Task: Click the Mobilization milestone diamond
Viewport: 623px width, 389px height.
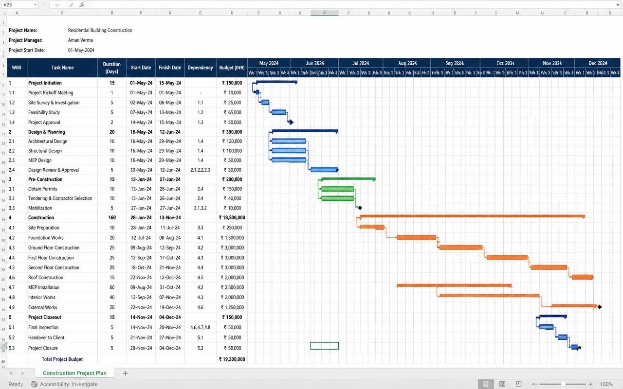Action: pos(360,208)
